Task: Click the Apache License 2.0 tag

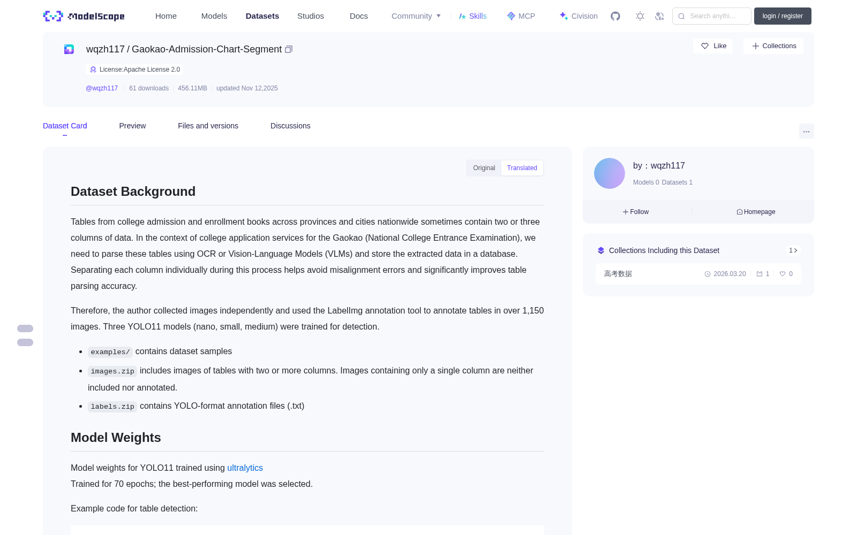Action: point(134,70)
